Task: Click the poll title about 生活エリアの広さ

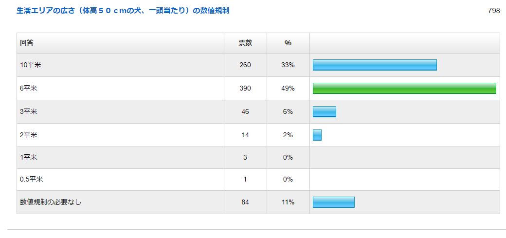Action: click(x=123, y=11)
